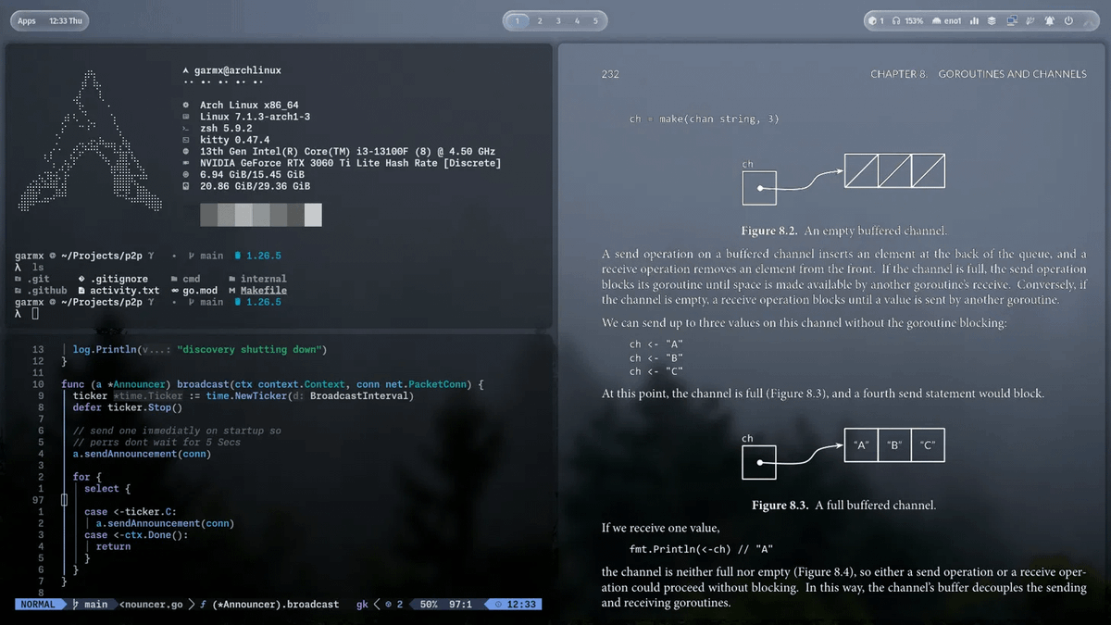Click the ch = make(chan string, 3) code
Screen dimensions: 1111x625
point(704,119)
